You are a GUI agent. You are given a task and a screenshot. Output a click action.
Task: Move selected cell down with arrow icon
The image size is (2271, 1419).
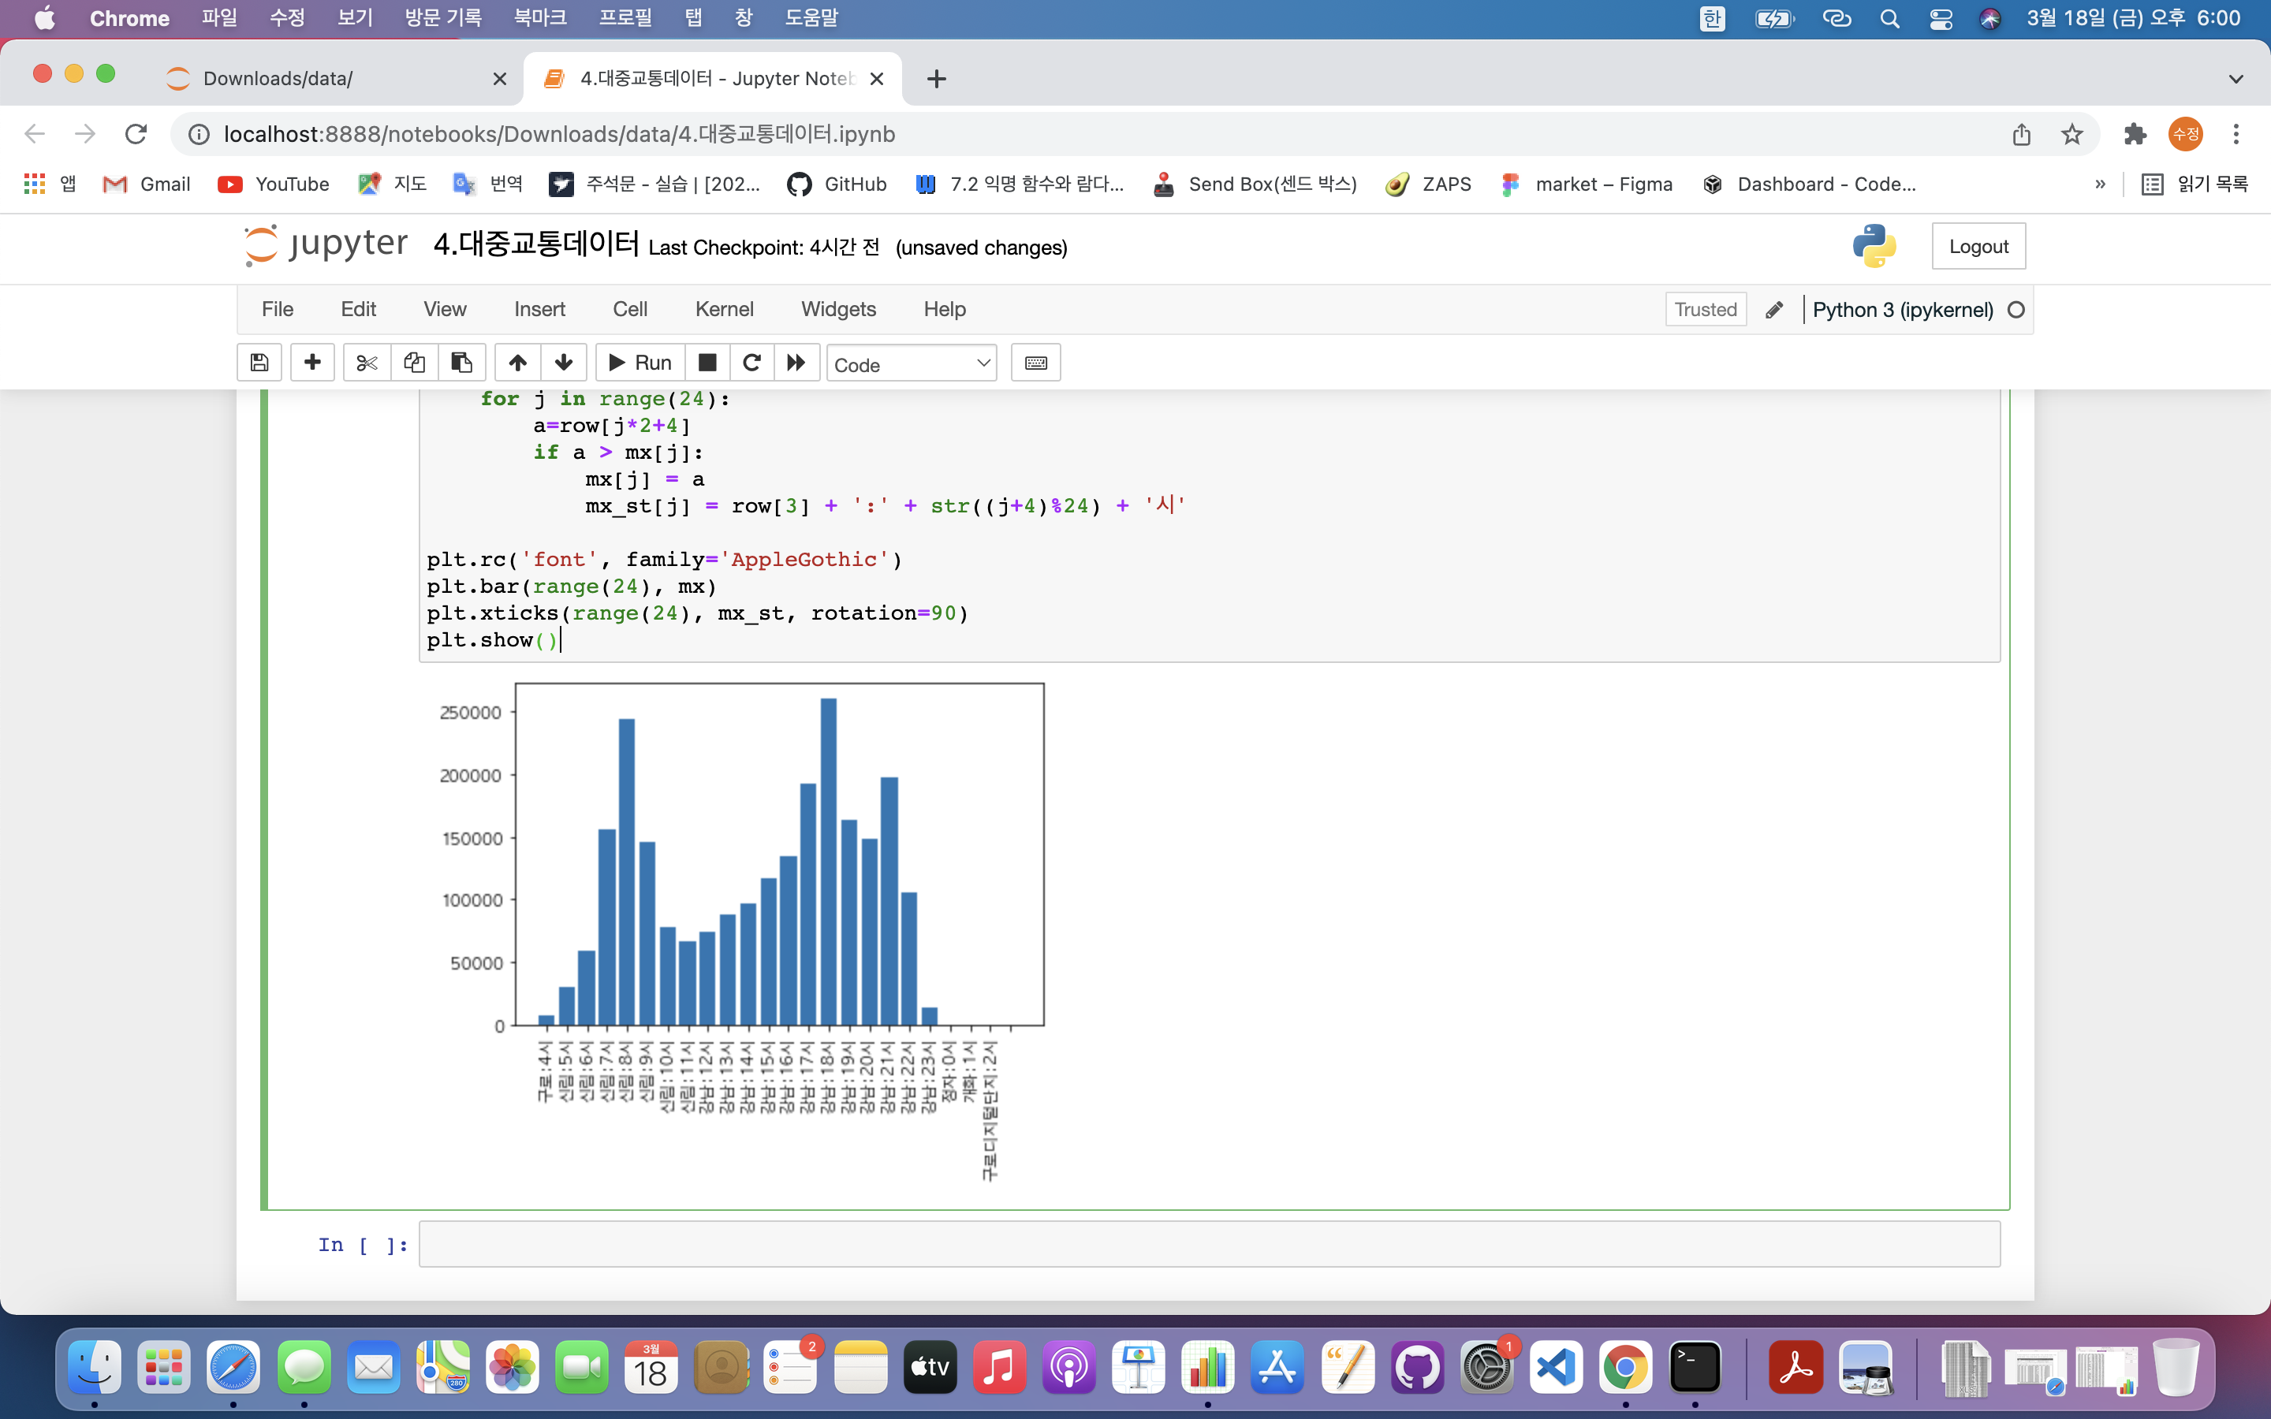click(x=563, y=363)
